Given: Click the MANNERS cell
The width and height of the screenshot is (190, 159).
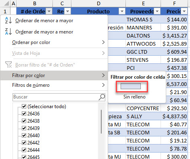Looking at the screenshot, I should 143,27.
